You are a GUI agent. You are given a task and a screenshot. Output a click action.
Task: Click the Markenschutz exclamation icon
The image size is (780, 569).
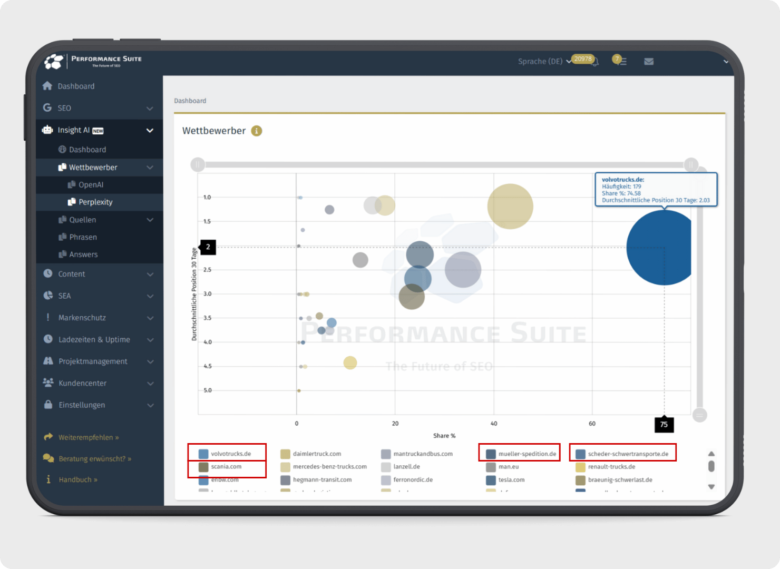pos(48,317)
